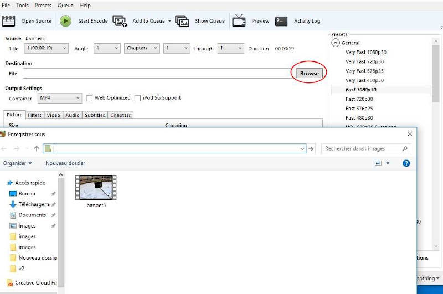Switch to the Picture tab
Viewport: 443px width, 294px height.
coord(14,115)
